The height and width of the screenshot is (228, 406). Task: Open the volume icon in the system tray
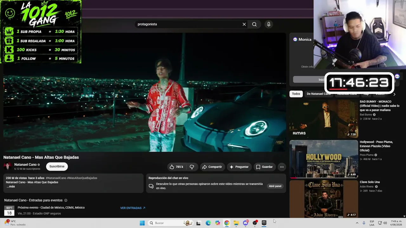tap(385, 223)
